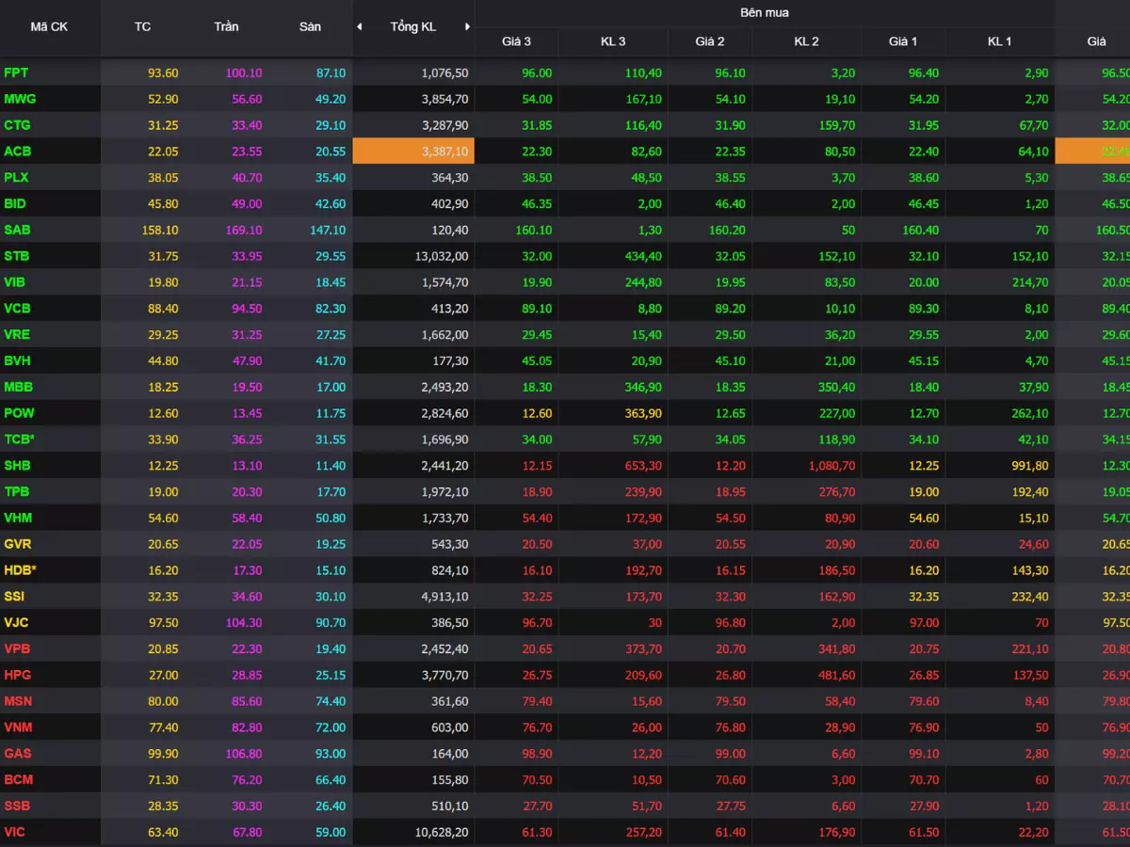Open the MSN stock symbol
The height and width of the screenshot is (847, 1130).
pyautogui.click(x=18, y=700)
